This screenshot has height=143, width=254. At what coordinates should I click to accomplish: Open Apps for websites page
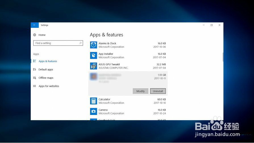[49, 86]
